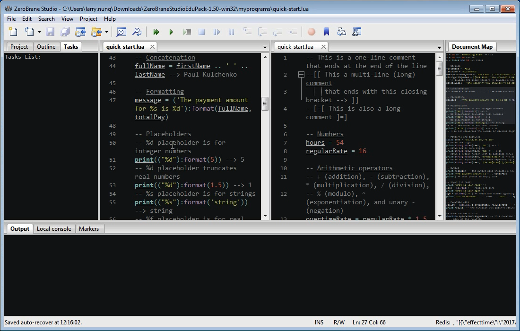Toggle breakpoint with red circle icon

tap(312, 32)
